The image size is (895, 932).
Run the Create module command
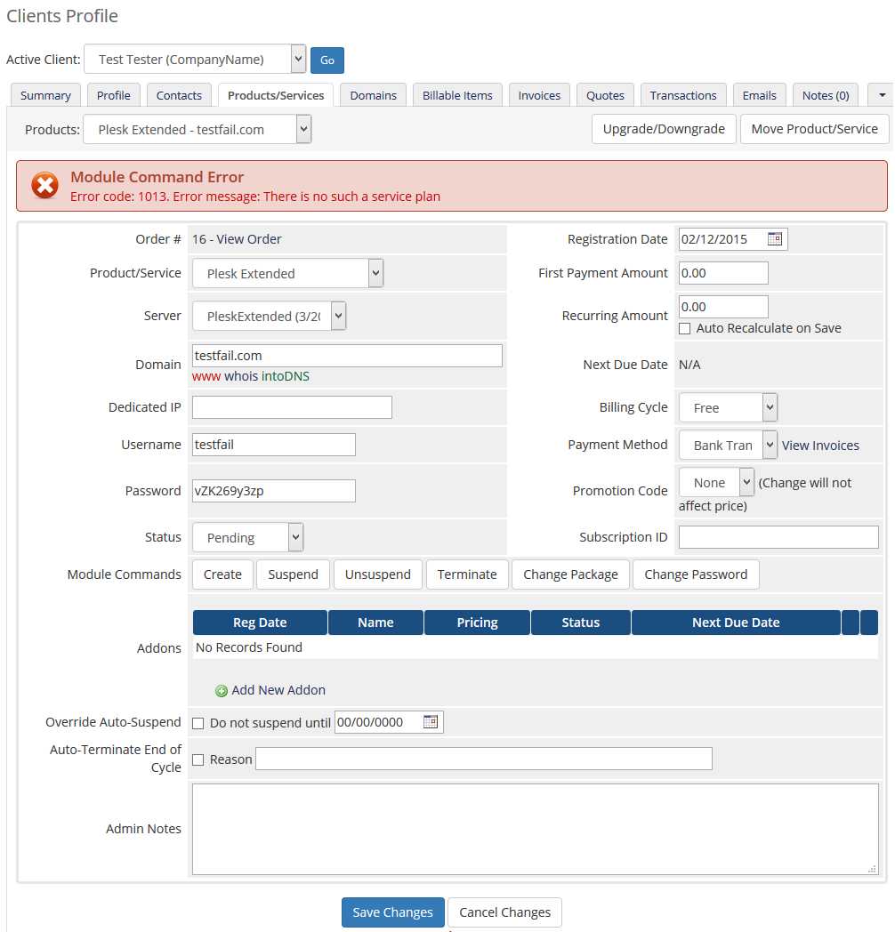pos(222,574)
